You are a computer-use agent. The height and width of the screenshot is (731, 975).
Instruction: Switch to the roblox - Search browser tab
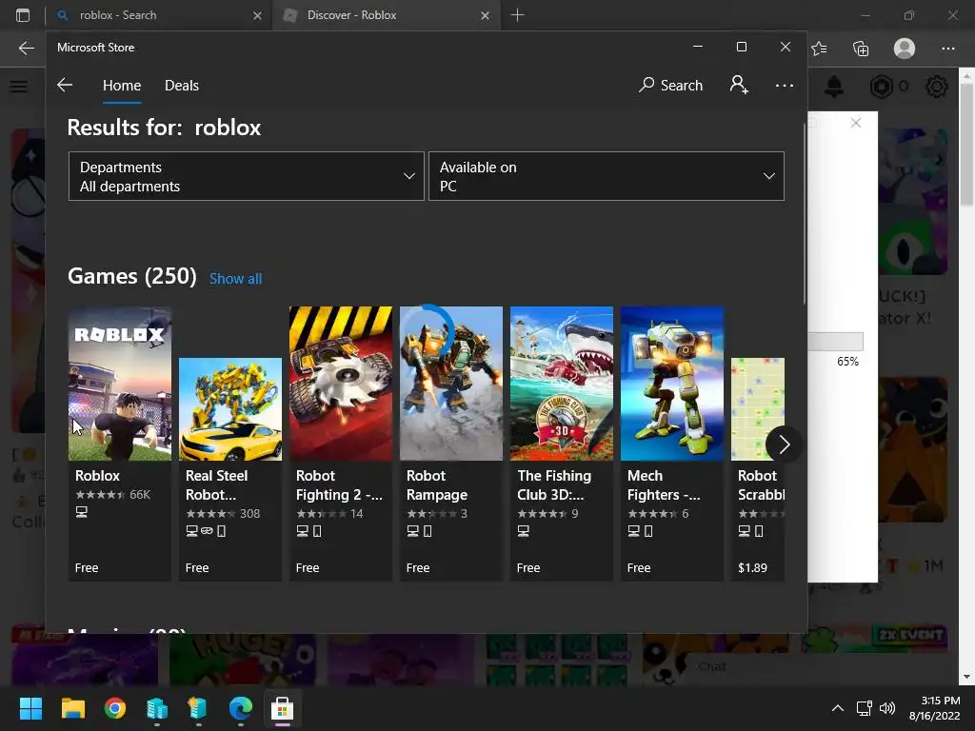click(x=159, y=15)
